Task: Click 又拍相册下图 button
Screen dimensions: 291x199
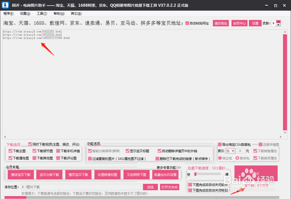Action: [136, 175]
